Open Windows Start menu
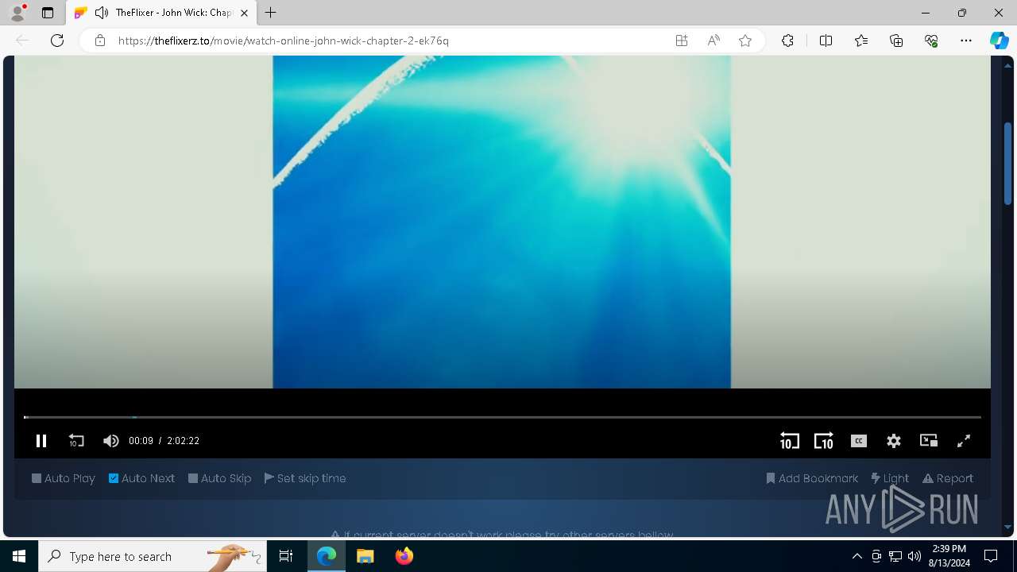The image size is (1017, 572). [19, 556]
